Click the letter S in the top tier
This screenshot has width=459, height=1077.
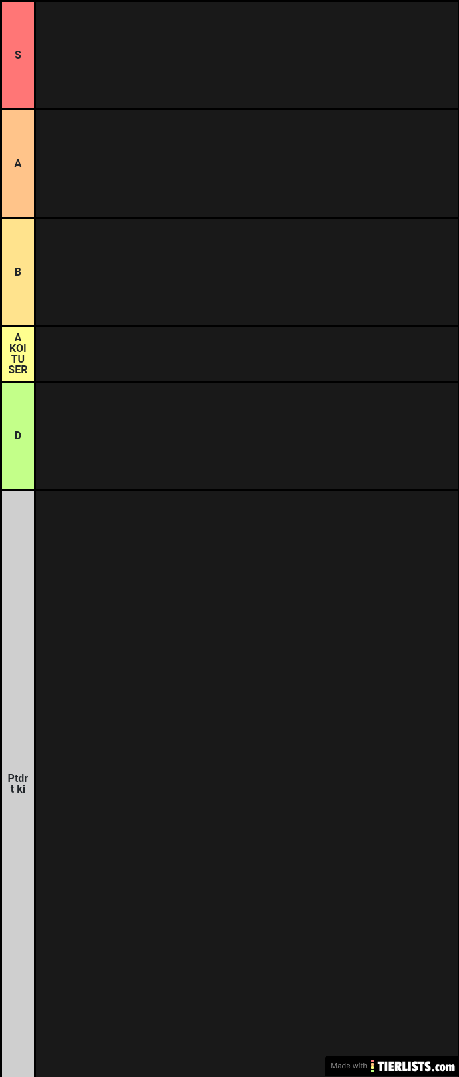(18, 55)
